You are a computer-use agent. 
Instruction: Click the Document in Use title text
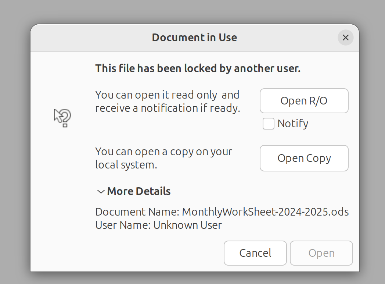tap(194, 38)
